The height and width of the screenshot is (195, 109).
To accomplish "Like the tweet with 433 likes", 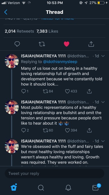I will [x=67, y=91].
